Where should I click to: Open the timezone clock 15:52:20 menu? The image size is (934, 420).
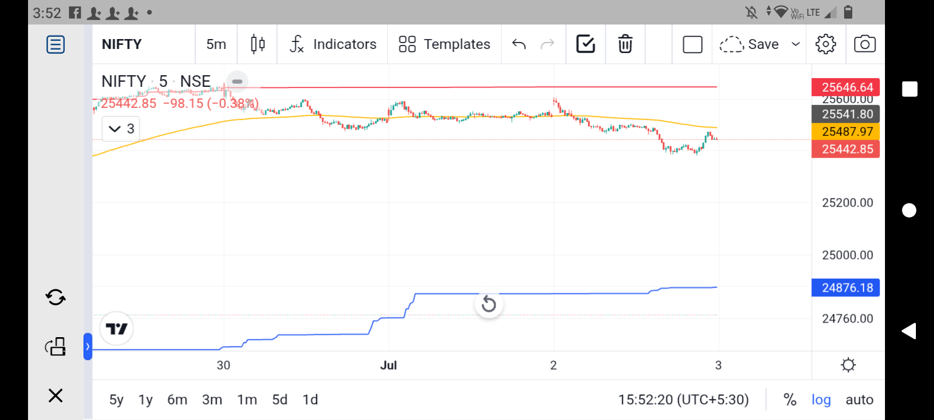point(684,400)
